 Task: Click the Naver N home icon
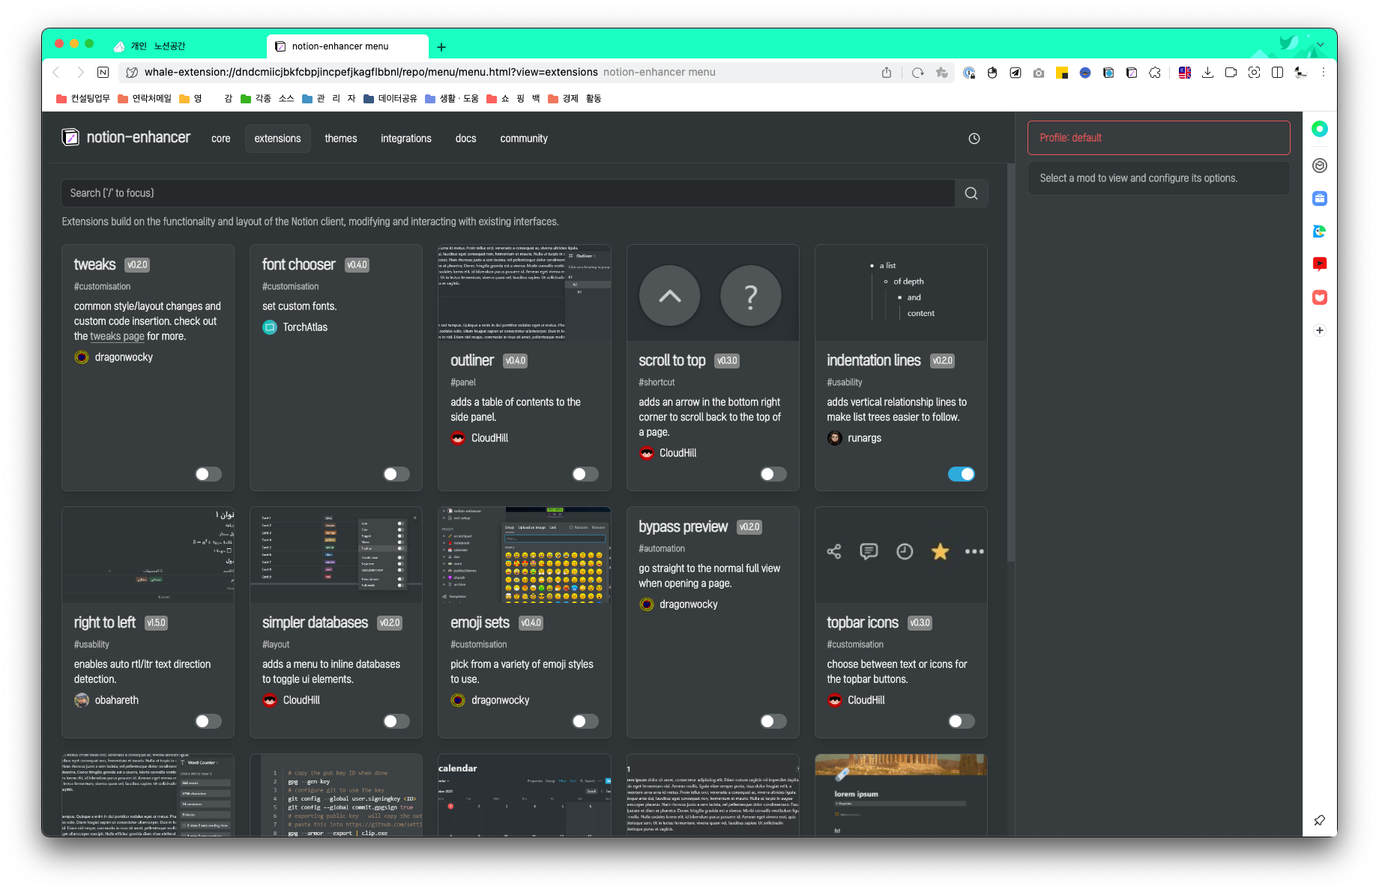point(103,73)
